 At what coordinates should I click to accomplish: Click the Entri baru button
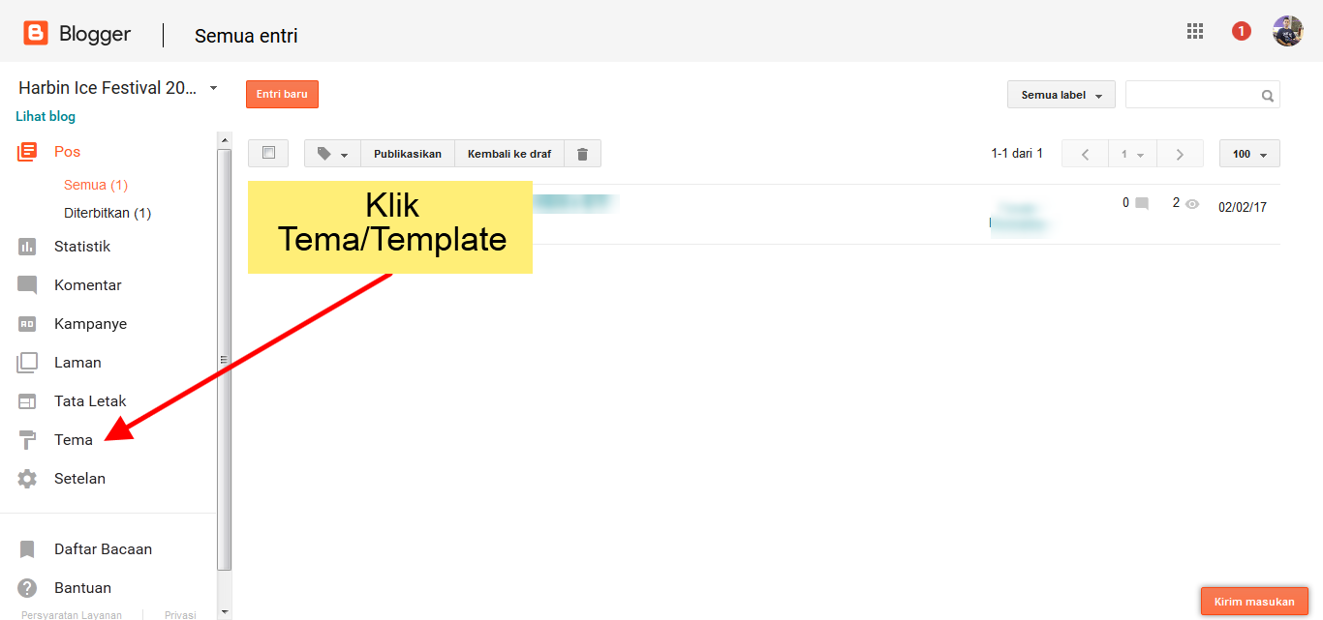click(282, 94)
